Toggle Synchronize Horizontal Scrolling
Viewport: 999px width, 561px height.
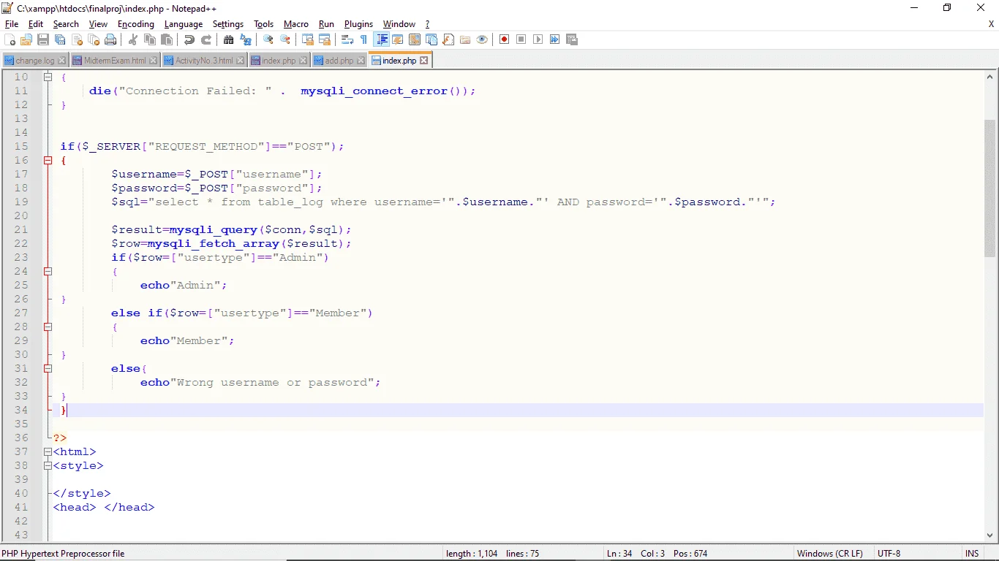click(325, 39)
